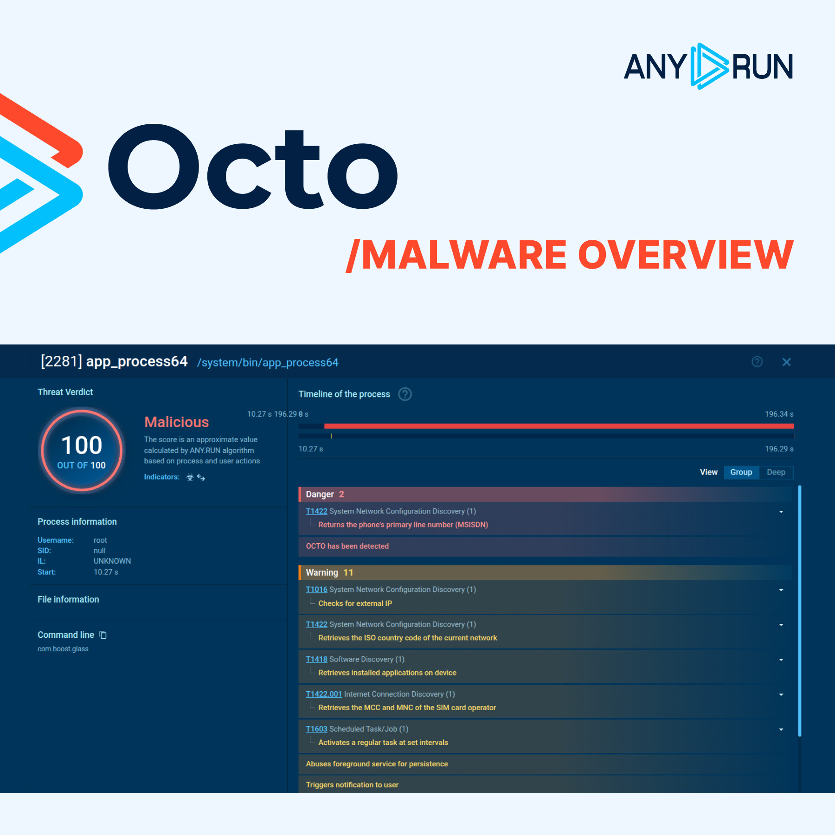Expand the T1418 Software Discovery entry
This screenshot has height=835, width=835.
pyautogui.click(x=781, y=660)
